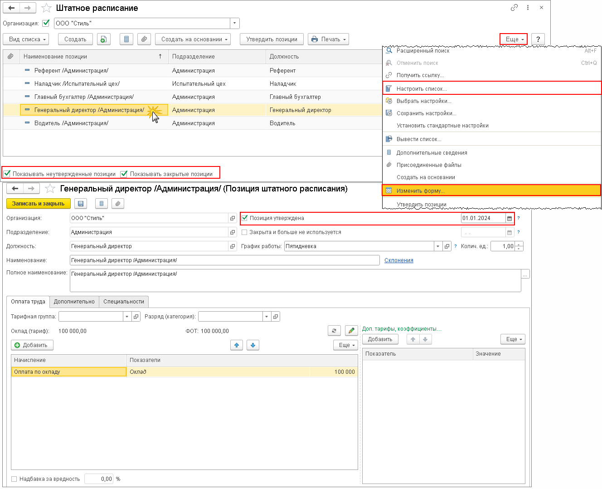
Task: Click the Наименование text field
Action: [224, 260]
